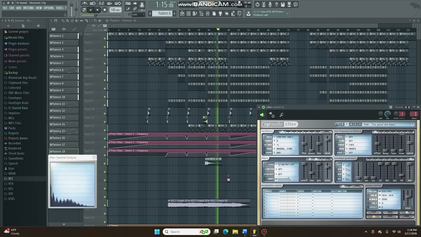Close the z3ta+ Spectral Analyzer window

click(94, 157)
